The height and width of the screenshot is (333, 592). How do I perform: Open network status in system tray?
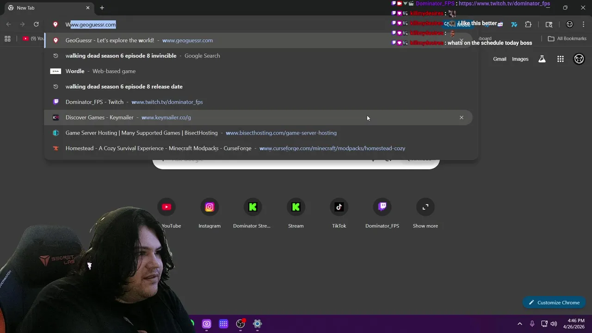[544, 324]
